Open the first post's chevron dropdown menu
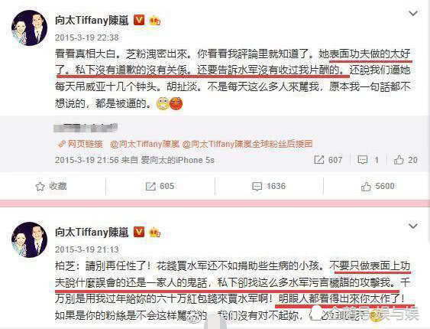The width and height of the screenshot is (430, 329). pos(413,13)
